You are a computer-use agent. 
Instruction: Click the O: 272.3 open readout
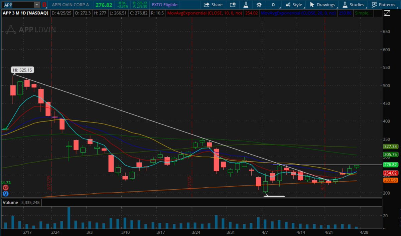(x=83, y=13)
